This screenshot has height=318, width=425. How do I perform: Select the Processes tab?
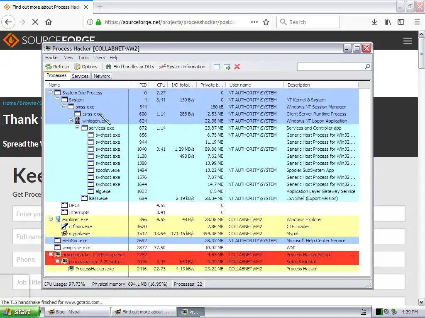tap(56, 75)
